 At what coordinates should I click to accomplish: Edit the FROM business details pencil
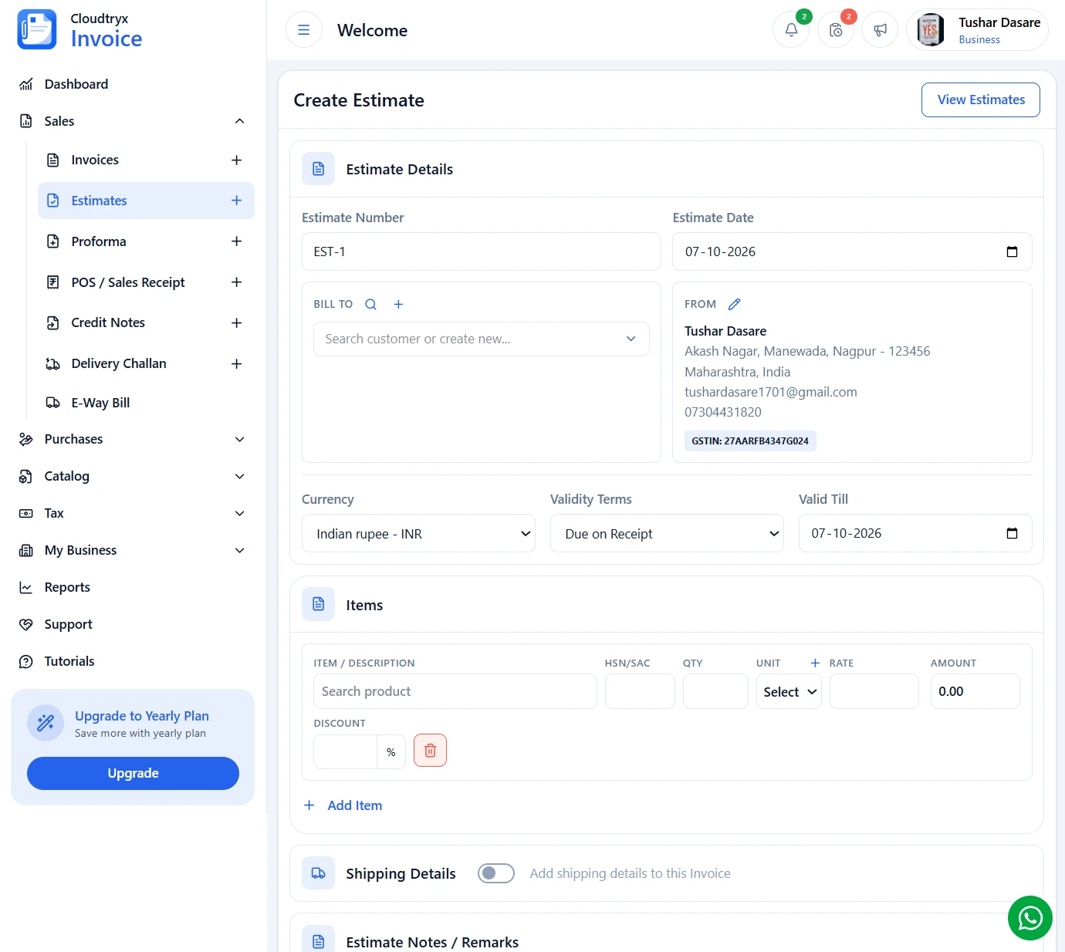click(x=734, y=304)
